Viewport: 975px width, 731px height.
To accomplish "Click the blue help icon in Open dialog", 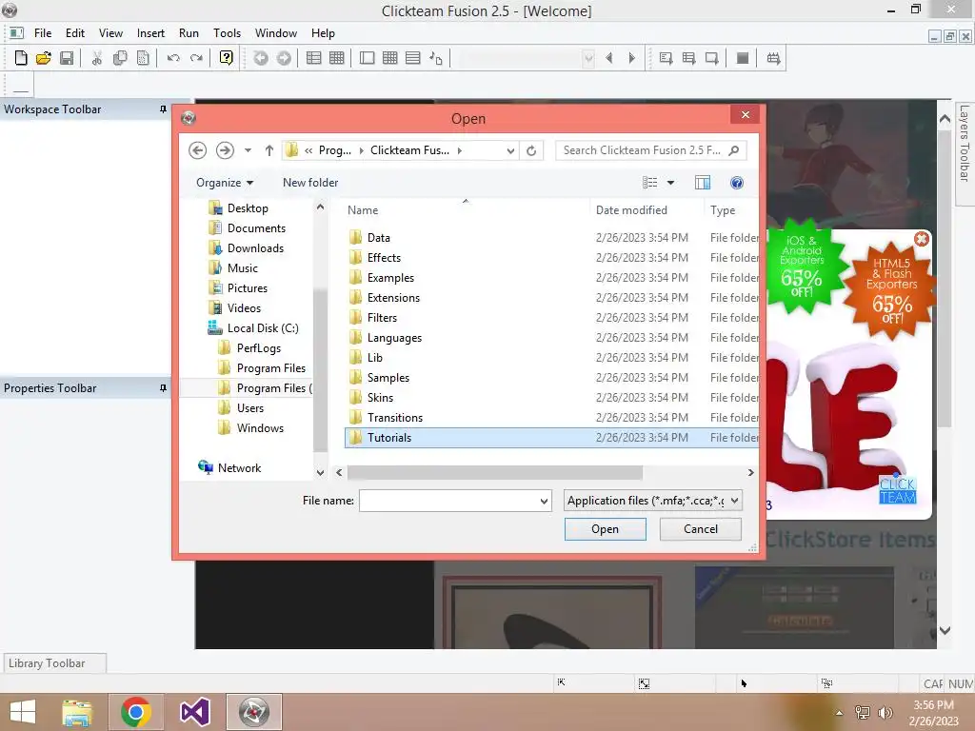I will point(737,183).
